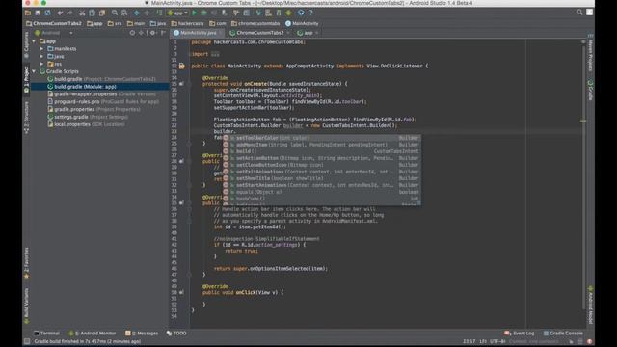Click the Synchronize toolbar icon
This screenshot has width=617, height=347.
[47, 13]
